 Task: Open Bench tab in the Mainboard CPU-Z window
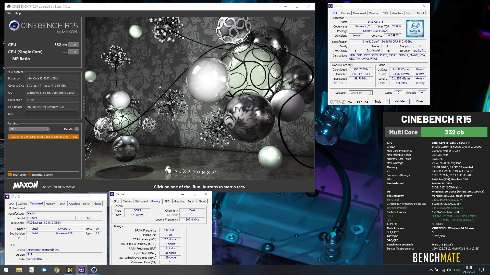[87, 204]
